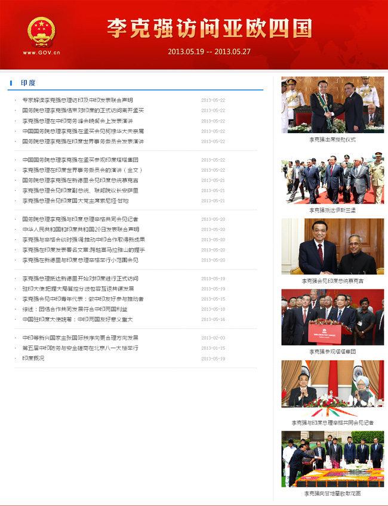
Task: Open 李克强与辛格会谈时强调:推动中印合作取得新成果
Action: pos(84,239)
